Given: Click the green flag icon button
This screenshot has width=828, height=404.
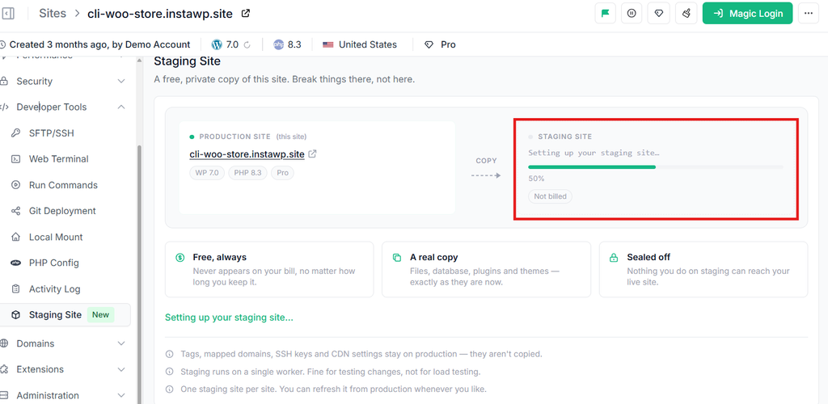Looking at the screenshot, I should [605, 13].
